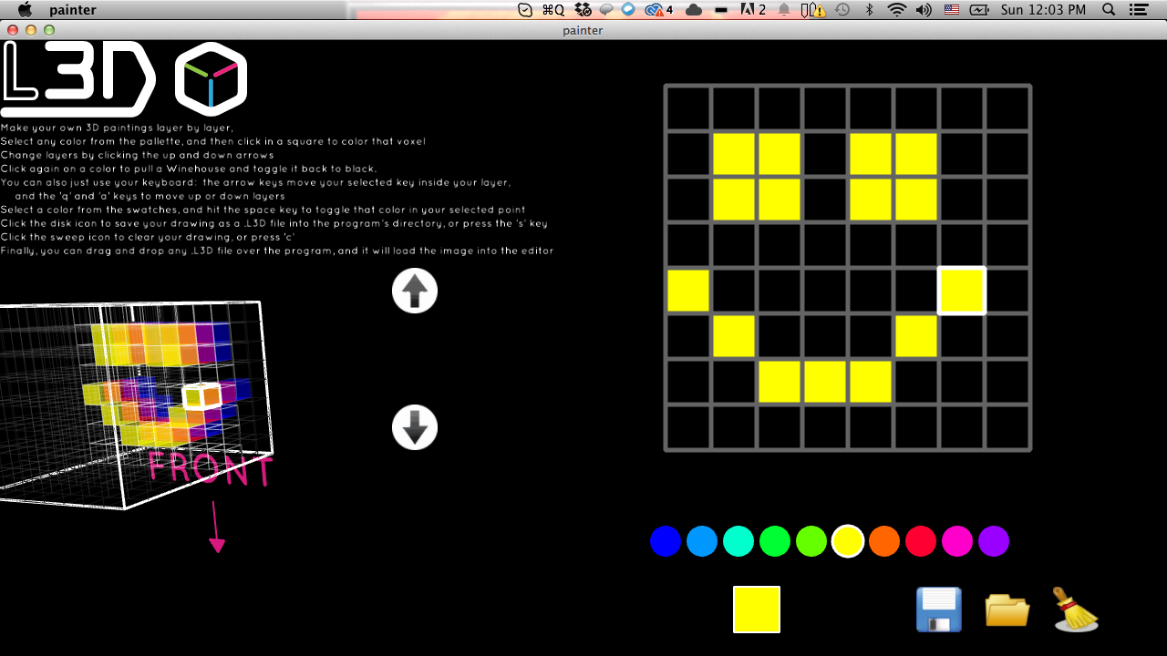Clear the drawing with the broom icon

pyautogui.click(x=1077, y=610)
